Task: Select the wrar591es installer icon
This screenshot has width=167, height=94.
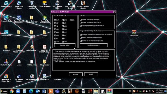Action: tap(134, 33)
